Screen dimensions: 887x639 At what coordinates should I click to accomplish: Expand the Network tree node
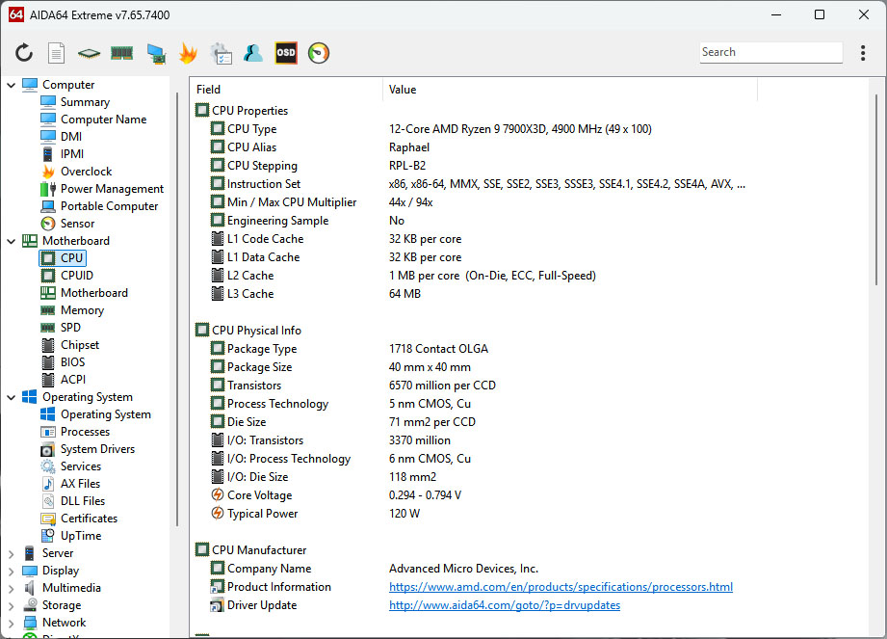11,624
